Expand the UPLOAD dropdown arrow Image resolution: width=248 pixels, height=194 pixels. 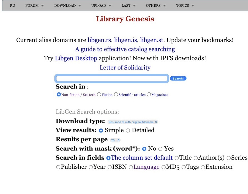(110, 6)
